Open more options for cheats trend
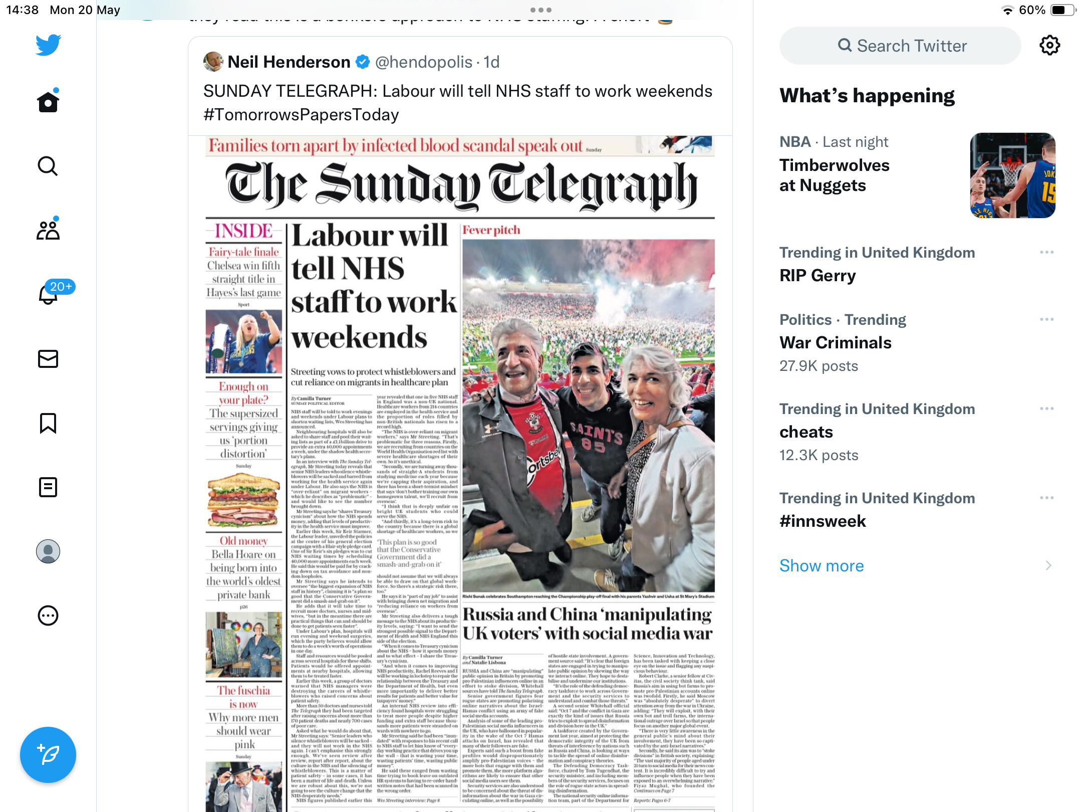 click(x=1046, y=409)
